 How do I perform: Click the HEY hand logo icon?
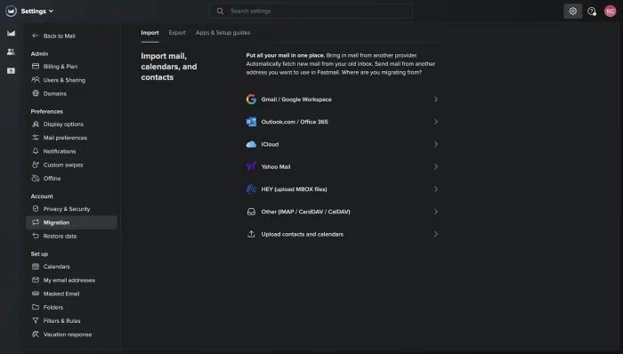(x=251, y=189)
